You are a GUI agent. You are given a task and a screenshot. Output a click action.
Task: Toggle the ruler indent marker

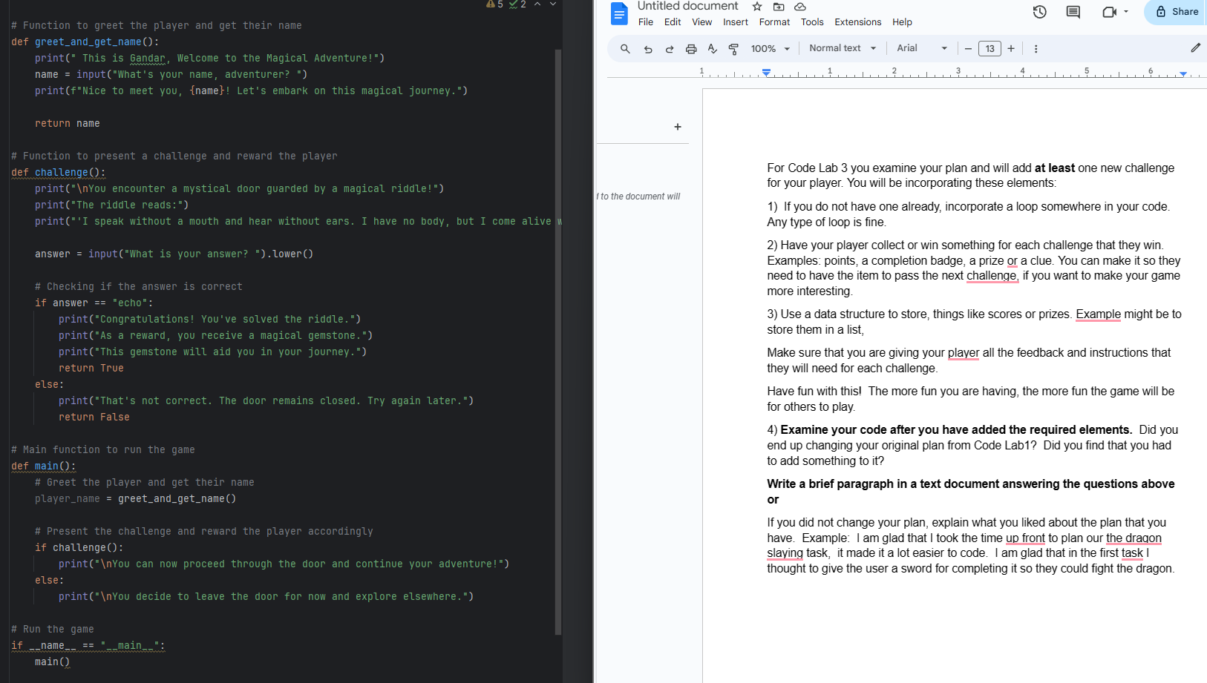point(766,72)
